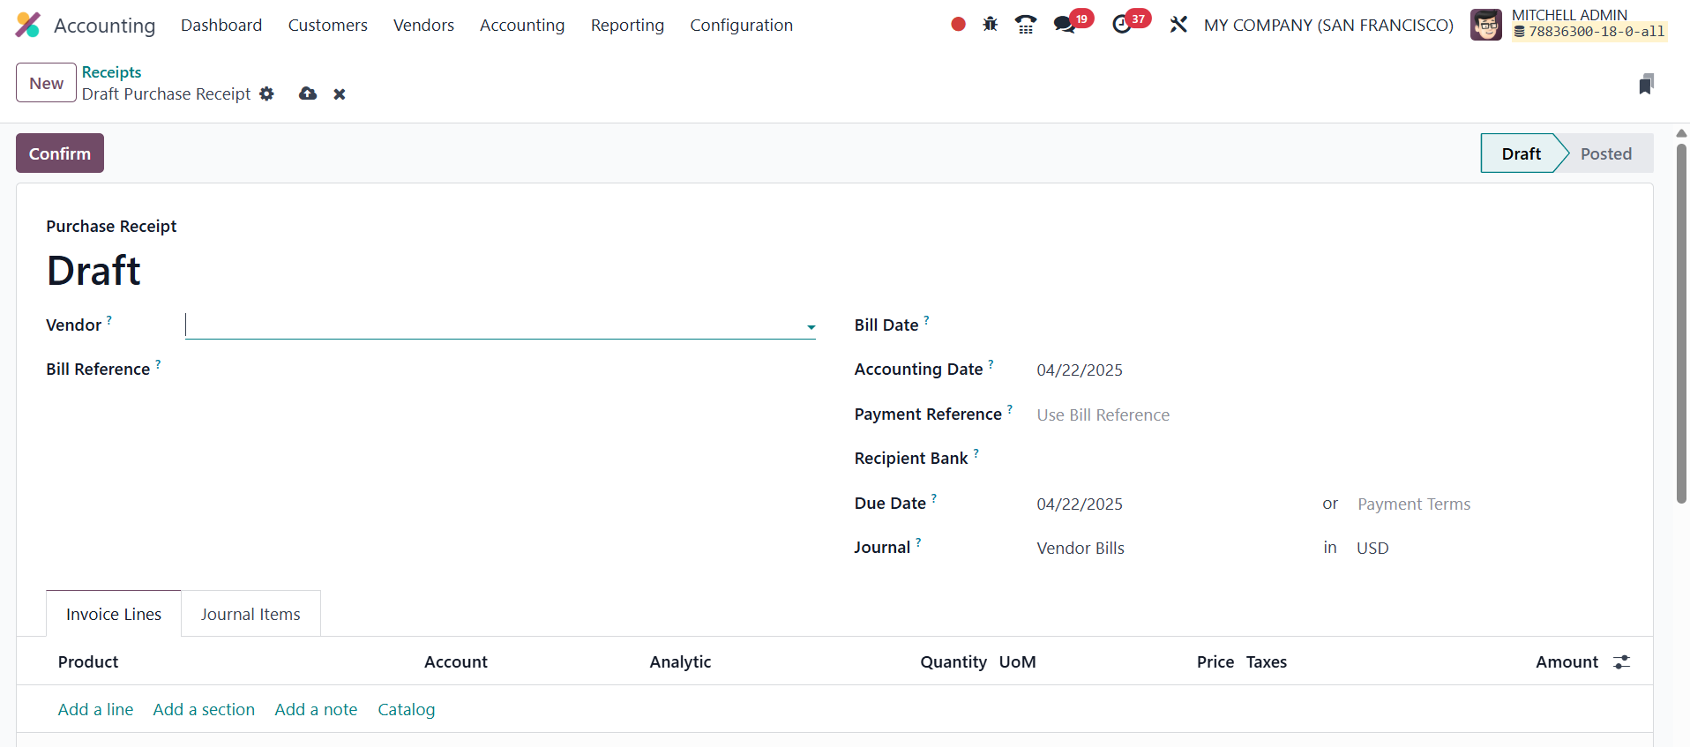The height and width of the screenshot is (747, 1690).
Task: Toggle optional columns settings icon in table header
Action: tap(1621, 662)
